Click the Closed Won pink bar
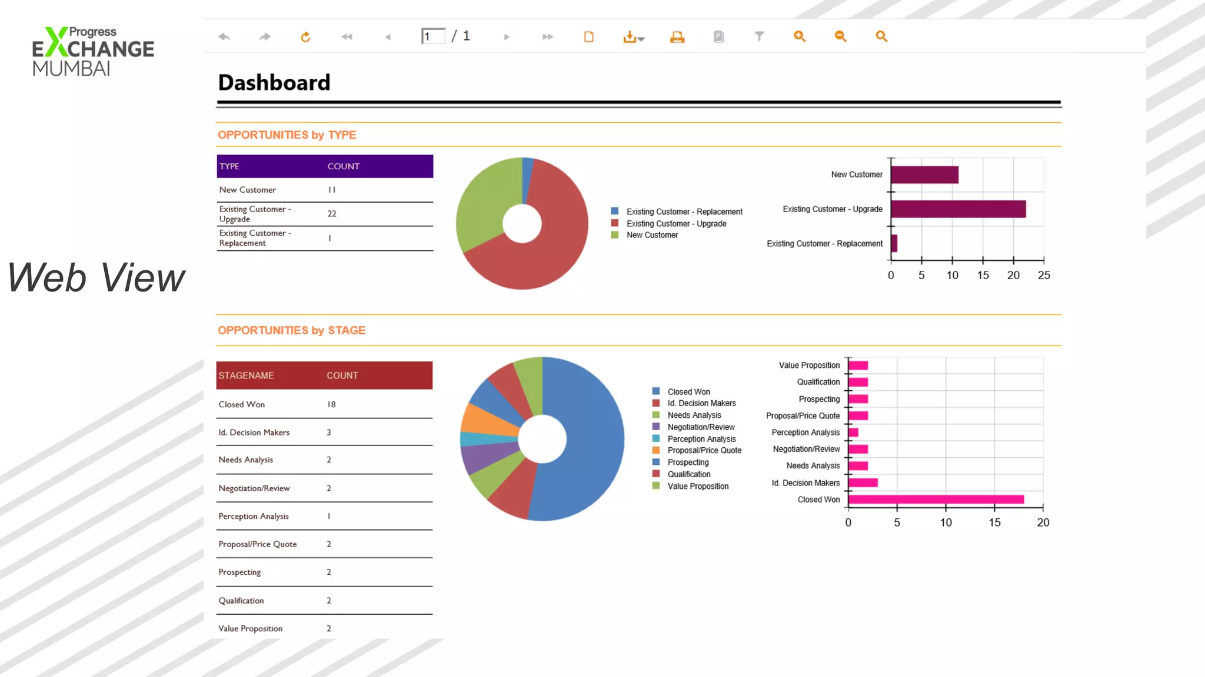Screen dimensions: 1205x677 [x=936, y=500]
